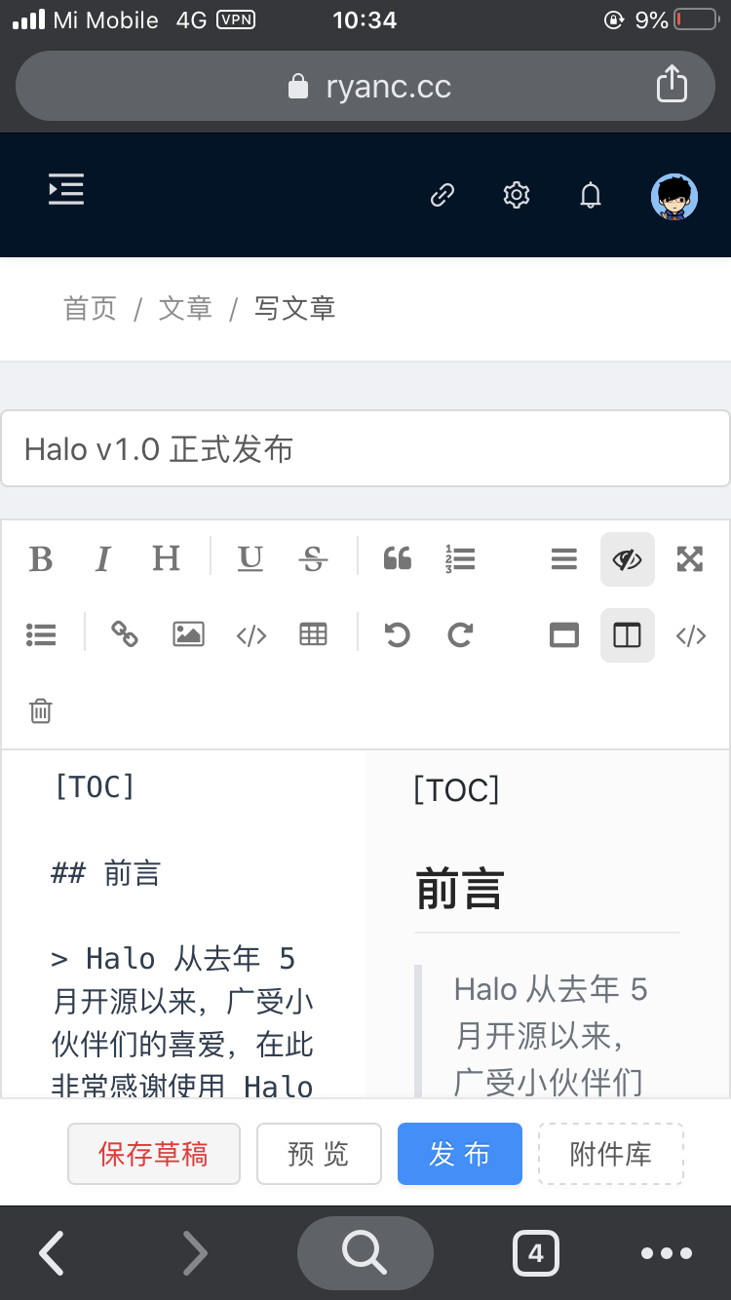The height and width of the screenshot is (1300, 731).
Task: Apply strikethrough to text
Action: pyautogui.click(x=313, y=558)
